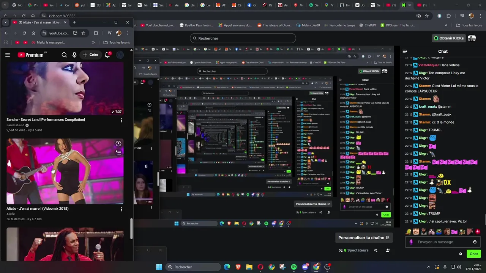This screenshot has height=273, width=486.
Task: Open the YouTube search magnifier
Action: (x=64, y=55)
